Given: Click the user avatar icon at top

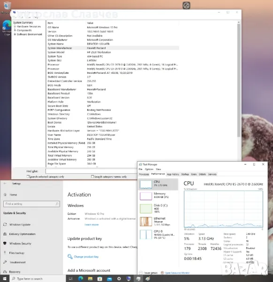Looking at the screenshot, I should point(186,5).
